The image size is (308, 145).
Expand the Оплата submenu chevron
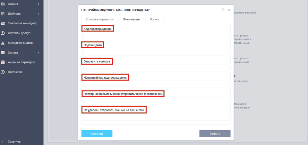[x=38, y=53]
